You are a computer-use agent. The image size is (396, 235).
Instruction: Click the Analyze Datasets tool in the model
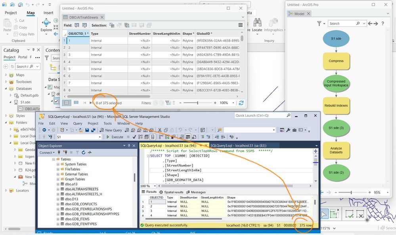[x=336, y=150]
